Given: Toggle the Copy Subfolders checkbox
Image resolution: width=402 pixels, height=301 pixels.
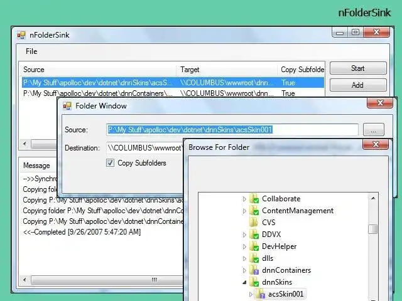Looking at the screenshot, I should [x=111, y=163].
